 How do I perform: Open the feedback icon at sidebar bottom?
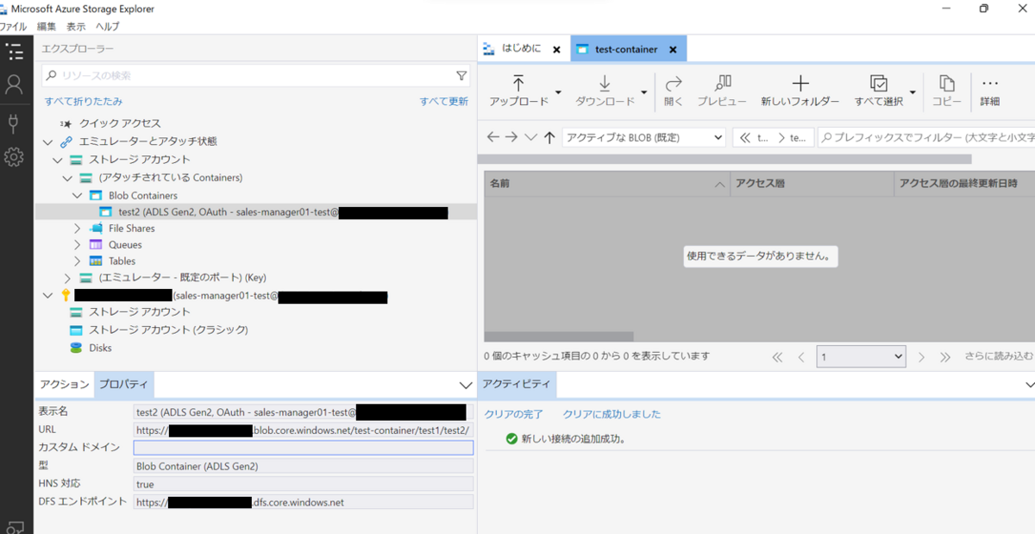(14, 526)
